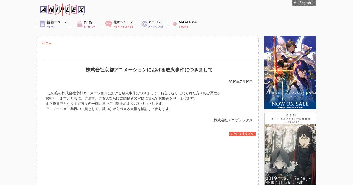Click the line starting お祈りしますとともに
The image size is (353, 185).
(121, 98)
